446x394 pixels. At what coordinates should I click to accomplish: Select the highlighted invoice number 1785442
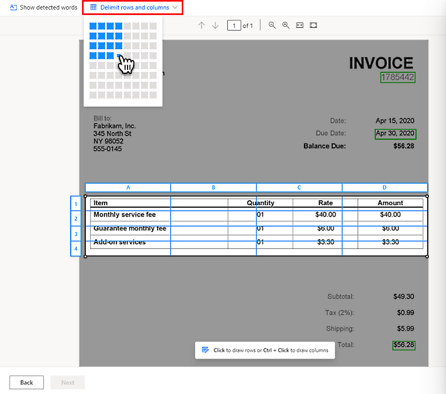398,77
